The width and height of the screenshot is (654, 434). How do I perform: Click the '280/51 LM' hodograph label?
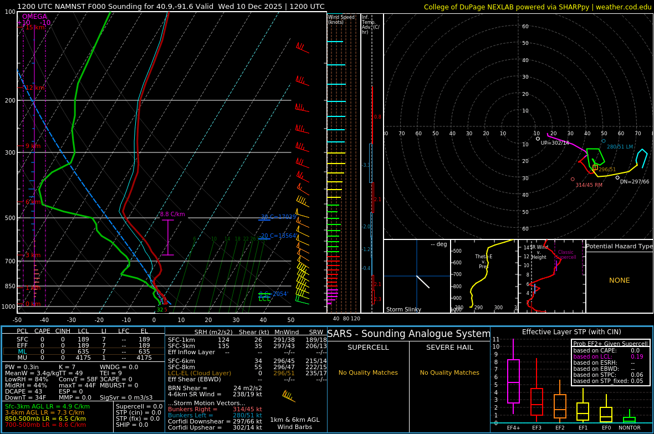pyautogui.click(x=620, y=147)
